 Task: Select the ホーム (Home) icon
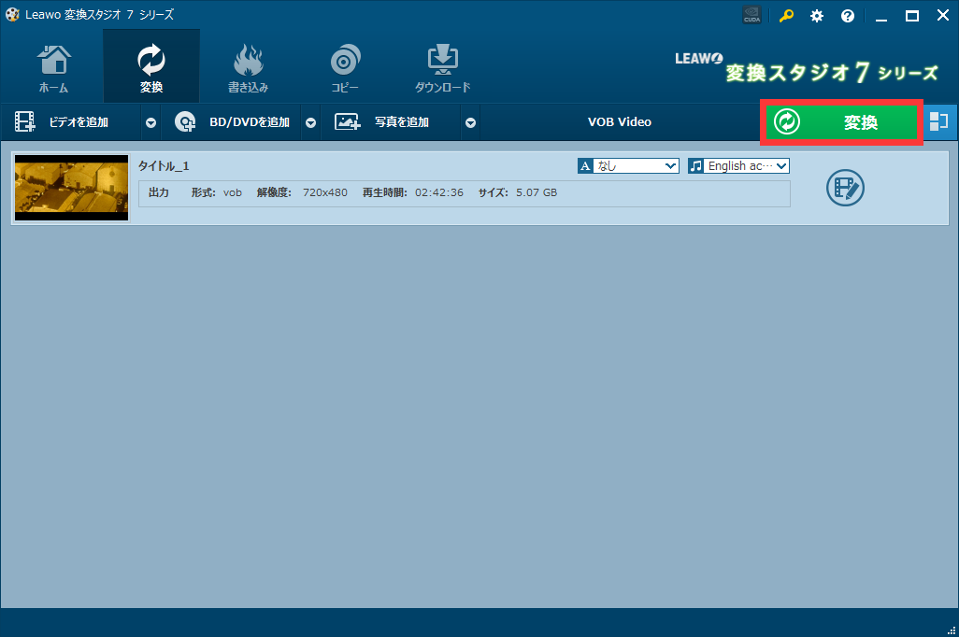(x=53, y=65)
